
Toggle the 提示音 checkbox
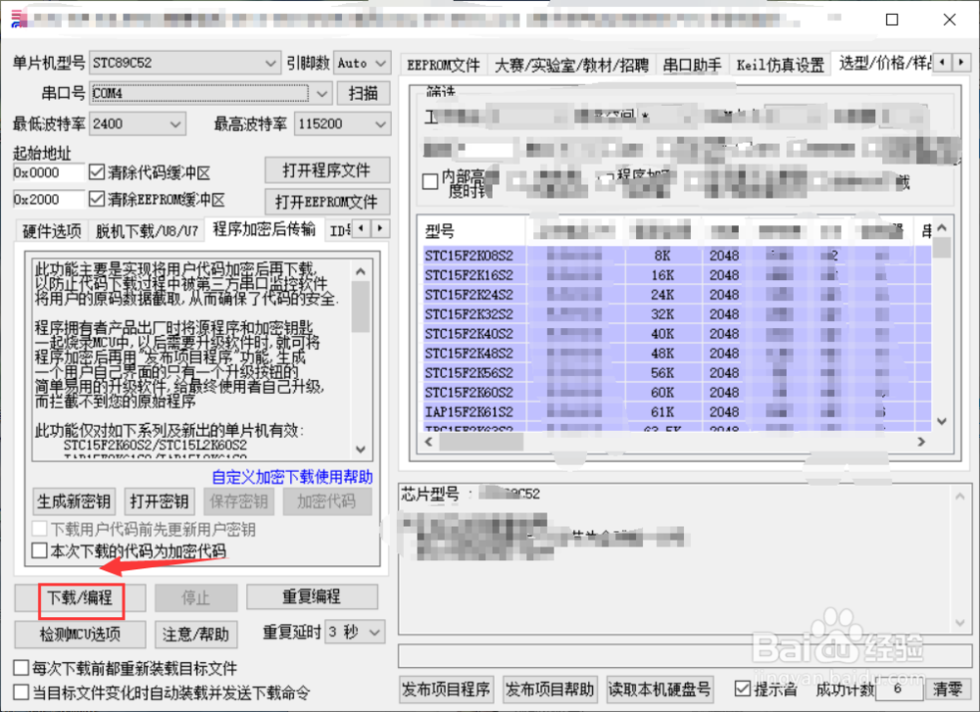click(743, 688)
